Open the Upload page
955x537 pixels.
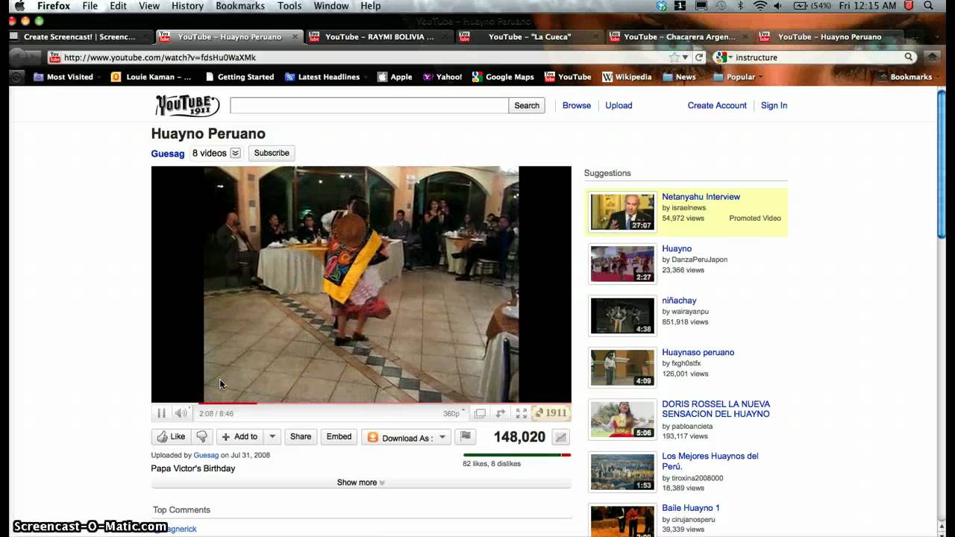click(x=619, y=106)
